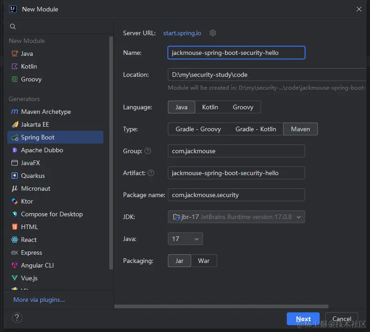Click the Apache Dubbo icon
370x332 pixels.
coord(15,150)
